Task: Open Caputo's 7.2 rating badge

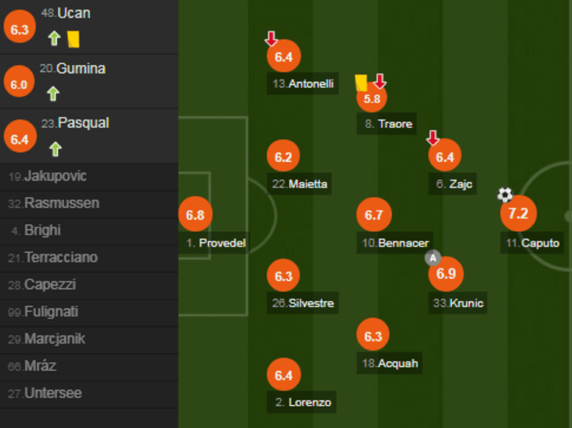Action: [x=518, y=213]
